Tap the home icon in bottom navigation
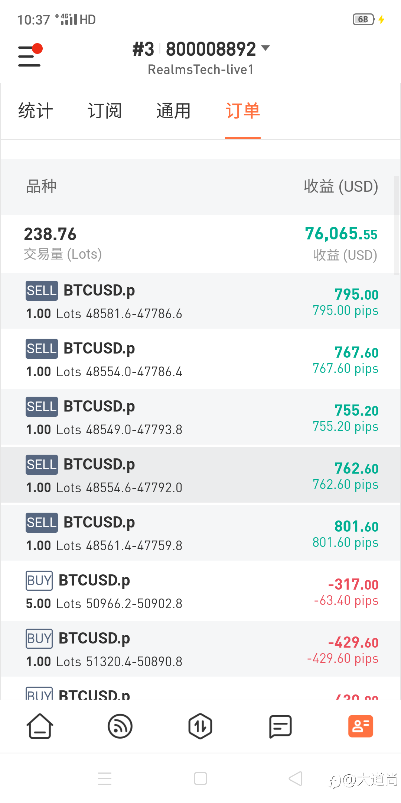 [40, 726]
